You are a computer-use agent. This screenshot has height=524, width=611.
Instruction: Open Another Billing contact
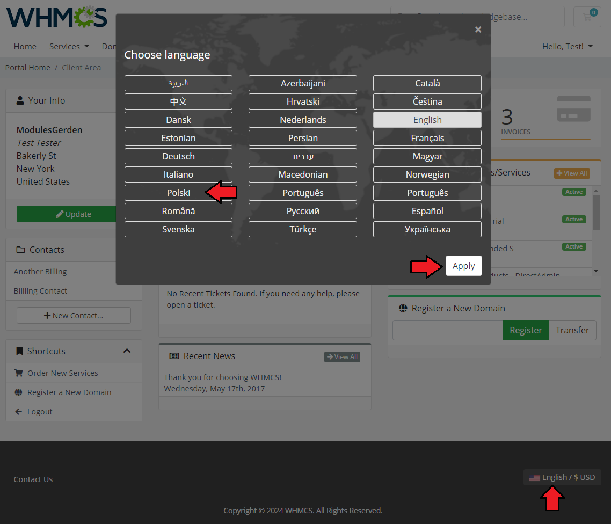coord(40,272)
